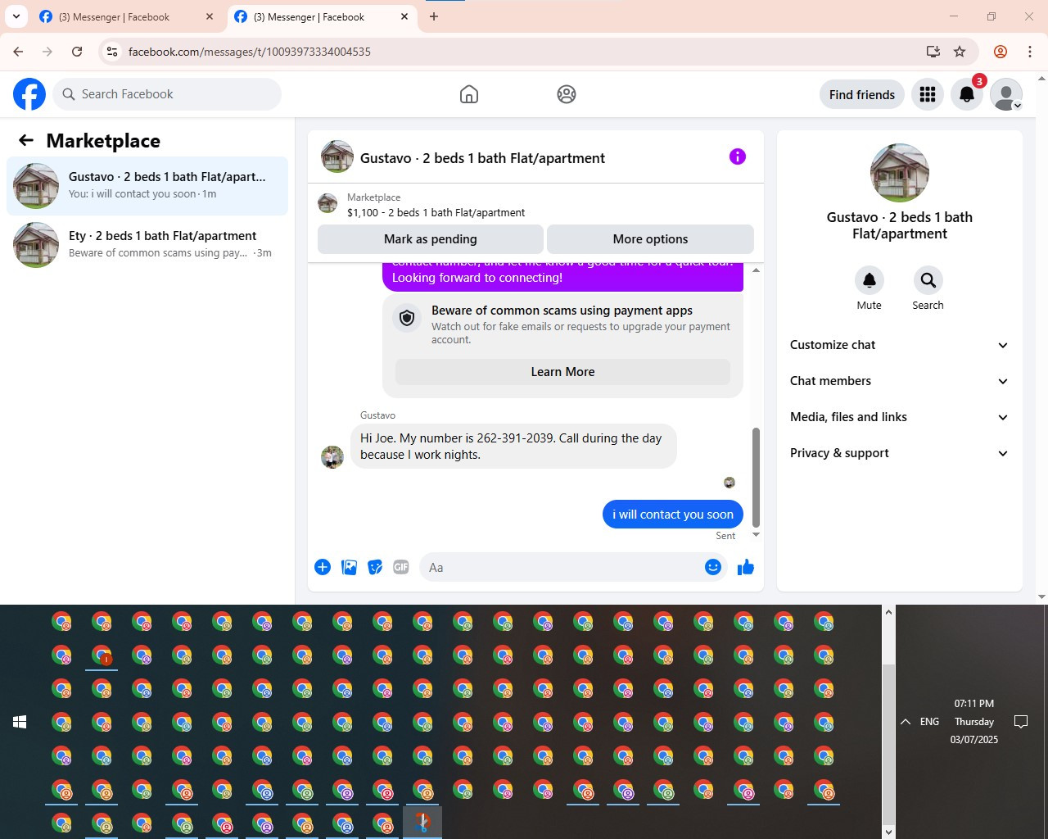Expand Chat members section
This screenshot has width=1048, height=839.
click(x=899, y=381)
